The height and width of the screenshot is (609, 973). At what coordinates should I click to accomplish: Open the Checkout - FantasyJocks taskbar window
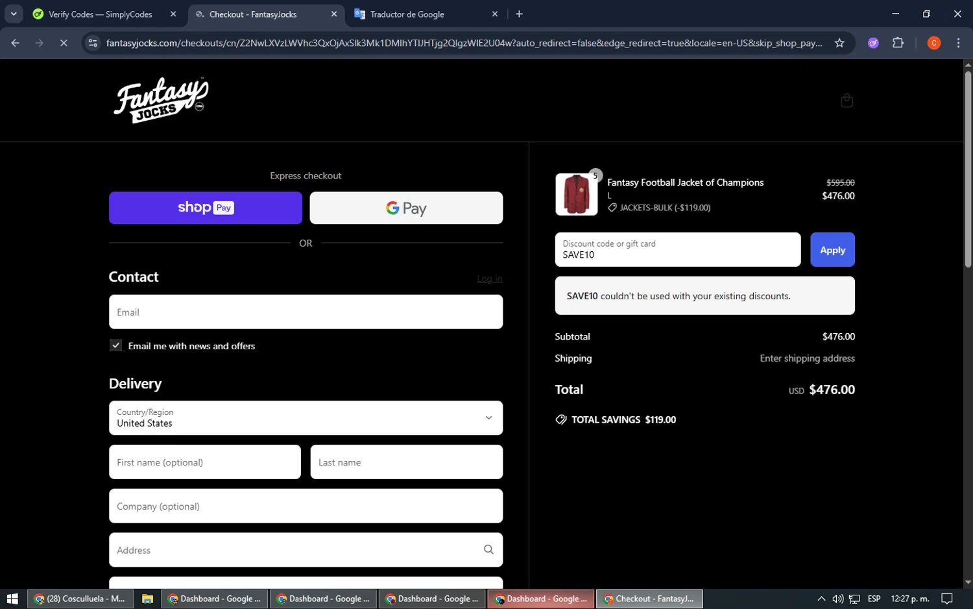[x=649, y=599]
